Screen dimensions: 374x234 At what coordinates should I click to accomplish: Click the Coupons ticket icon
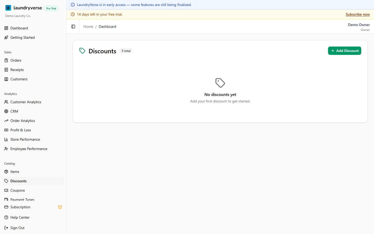(6, 190)
